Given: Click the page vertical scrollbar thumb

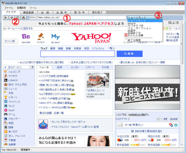Looking at the screenshot, I should [x=182, y=44].
